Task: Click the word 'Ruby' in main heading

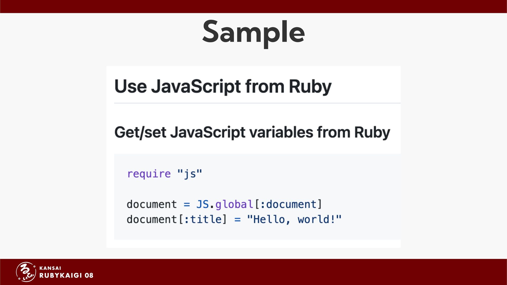Action: coord(310,86)
